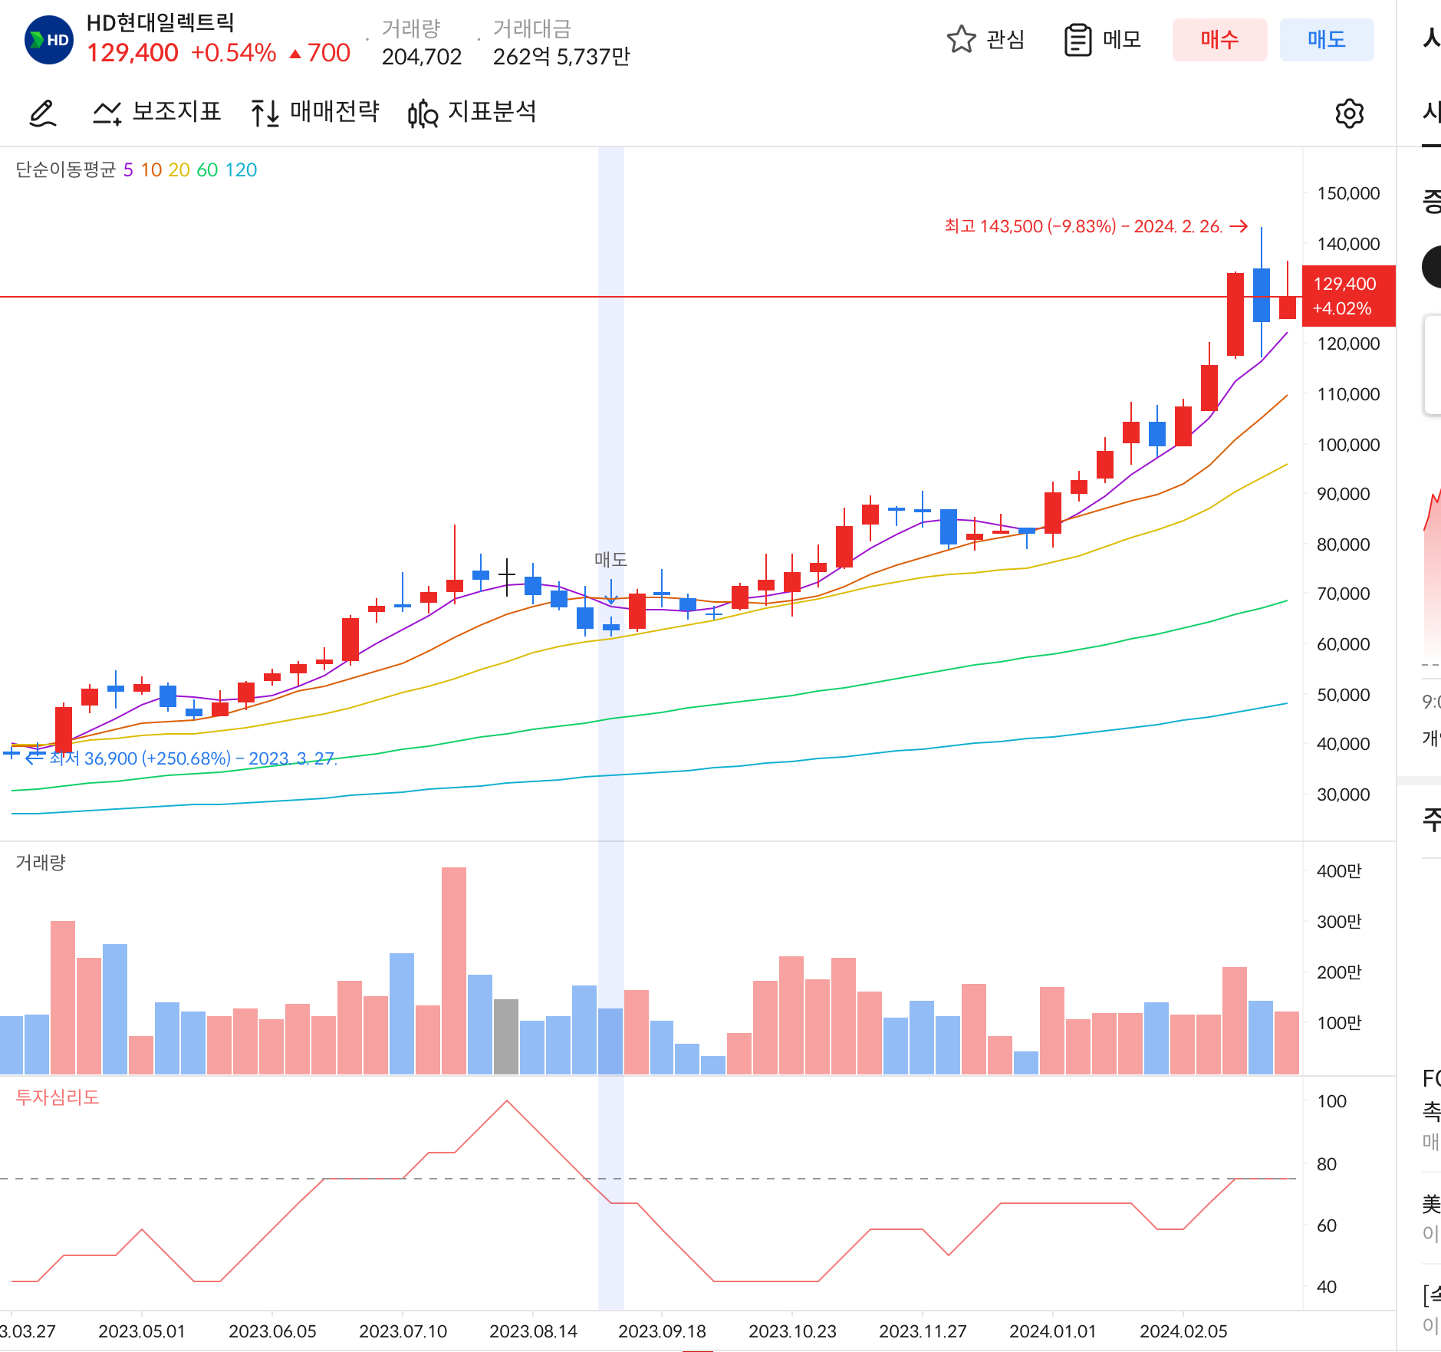Click the 400만 volume axis label
Viewport: 1441px width, 1352px height.
[1339, 871]
